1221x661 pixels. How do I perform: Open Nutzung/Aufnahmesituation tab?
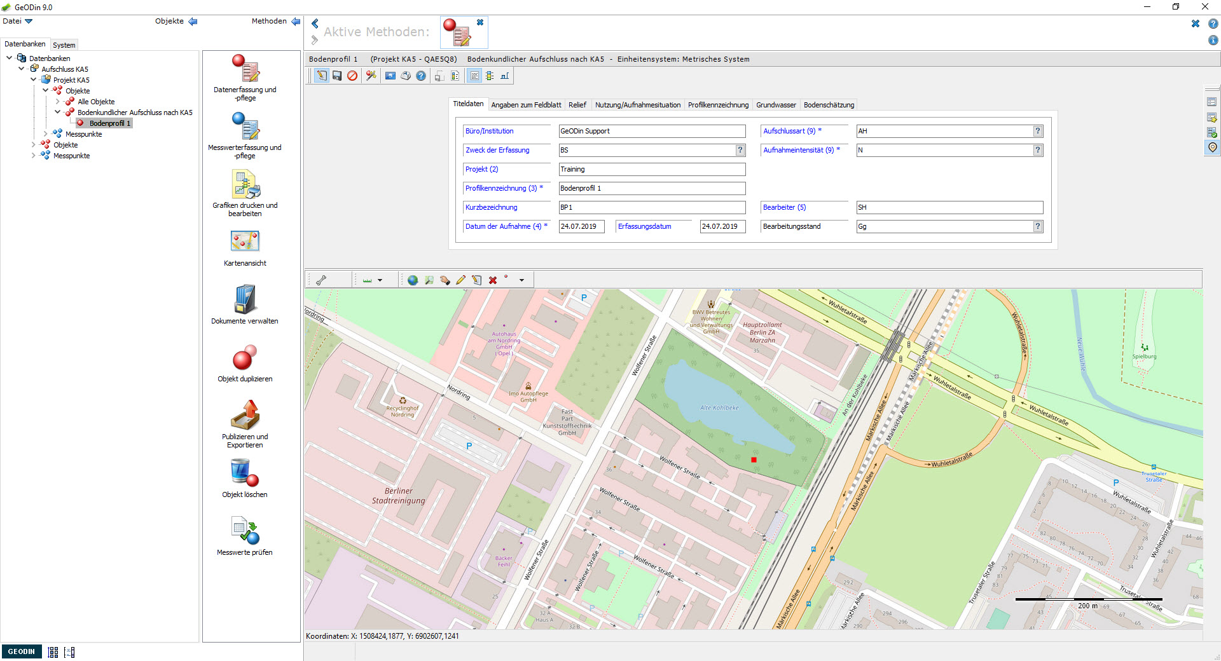pyautogui.click(x=638, y=105)
